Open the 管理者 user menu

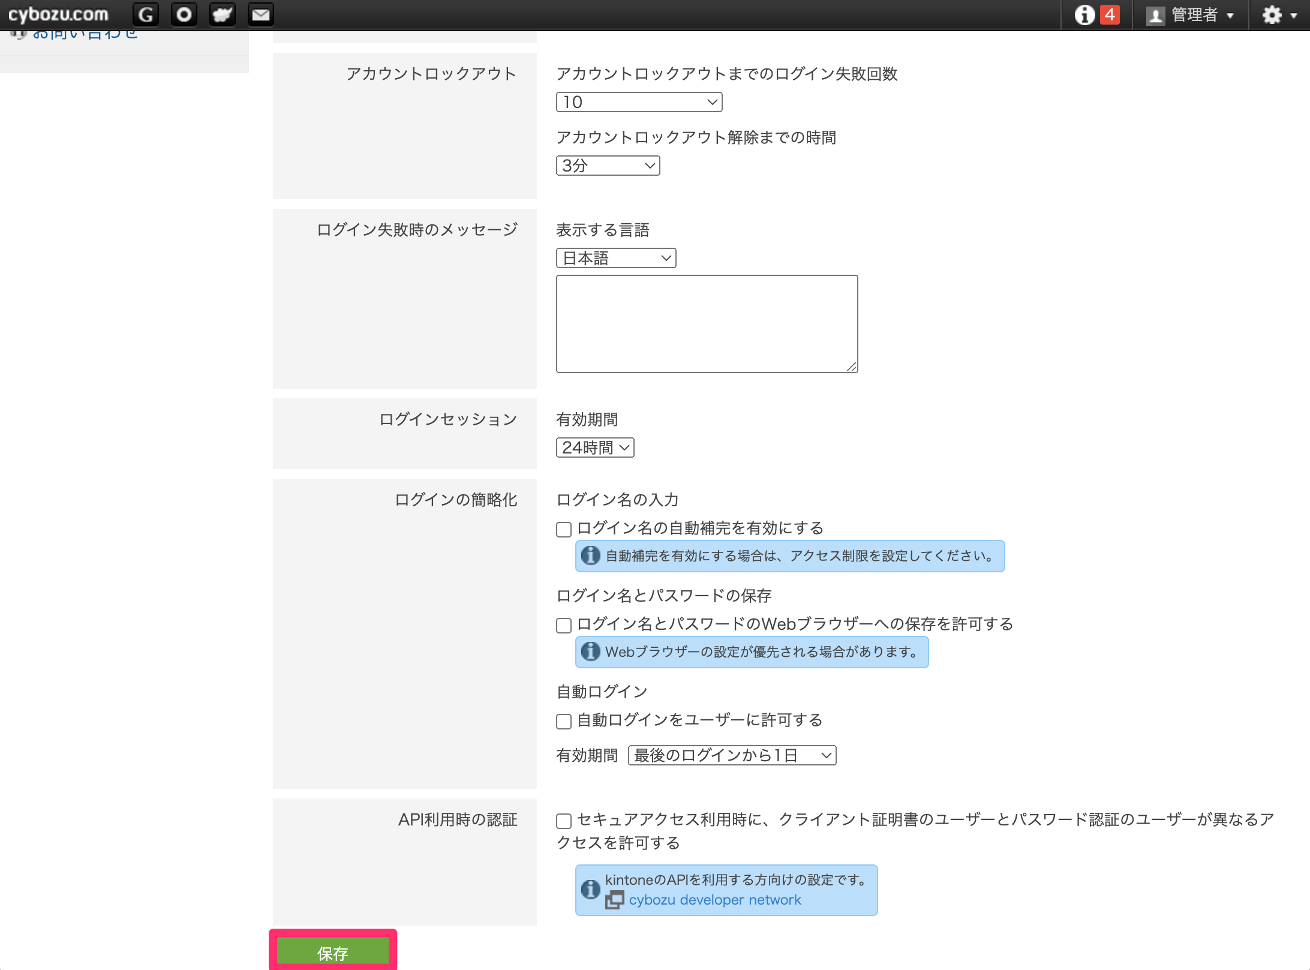click(x=1191, y=14)
